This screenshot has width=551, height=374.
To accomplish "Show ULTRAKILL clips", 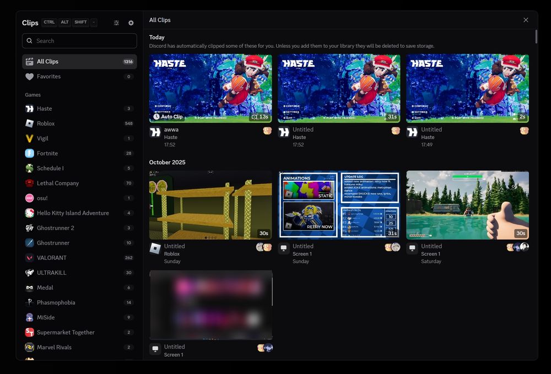I will [79, 273].
